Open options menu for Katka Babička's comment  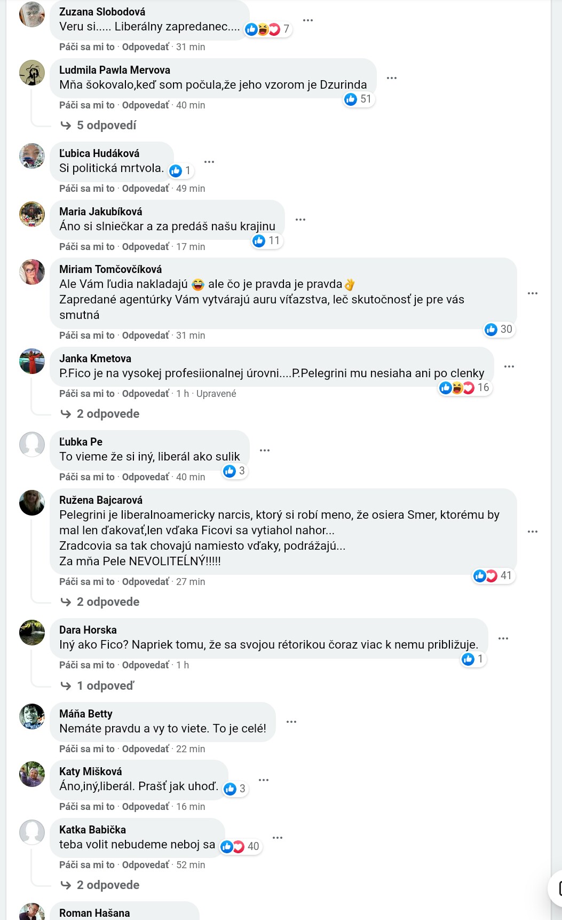278,838
